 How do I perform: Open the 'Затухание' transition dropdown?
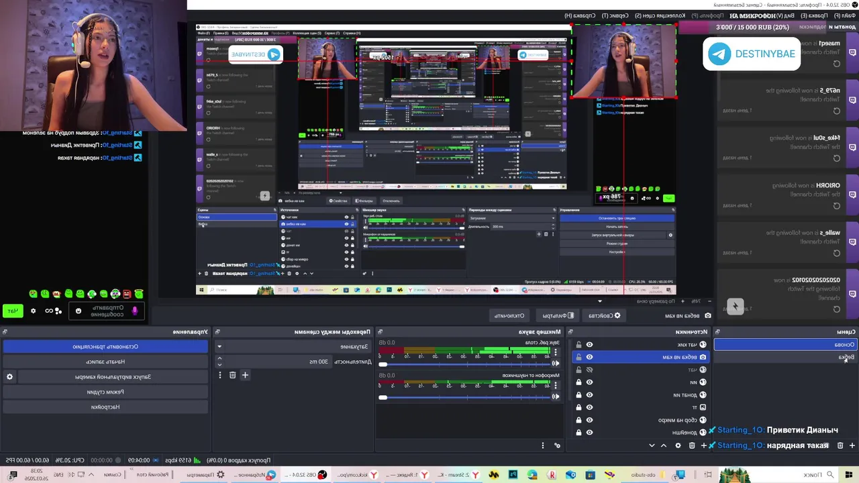point(294,347)
